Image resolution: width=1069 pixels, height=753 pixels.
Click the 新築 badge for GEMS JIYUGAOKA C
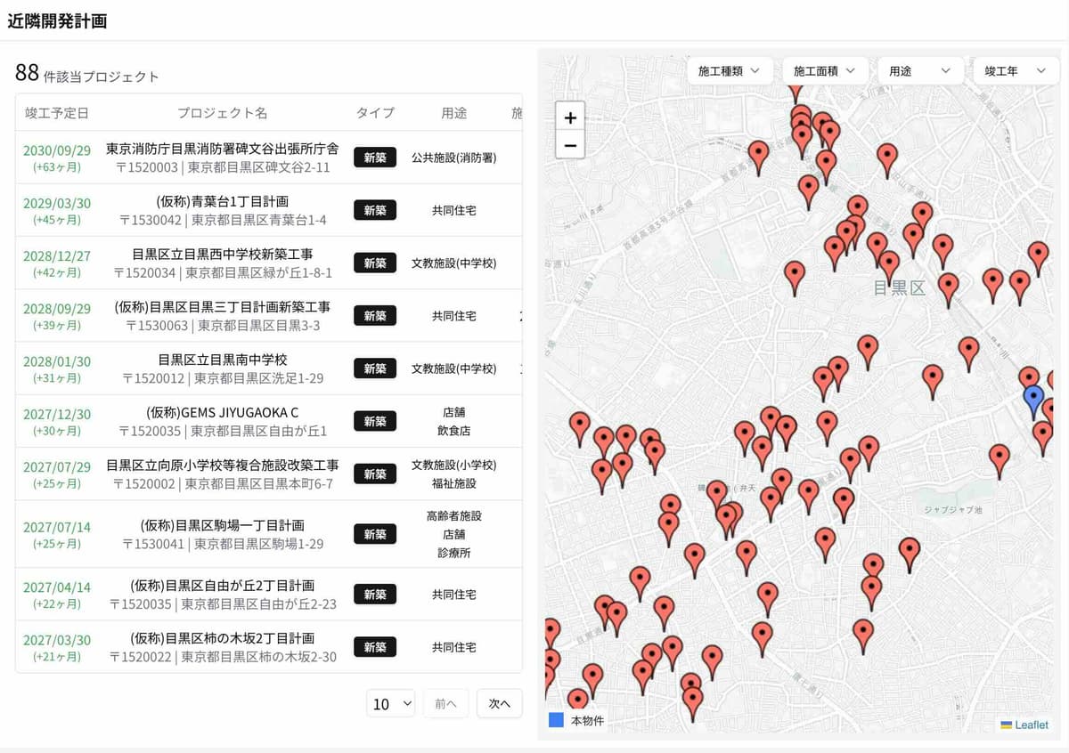(375, 421)
